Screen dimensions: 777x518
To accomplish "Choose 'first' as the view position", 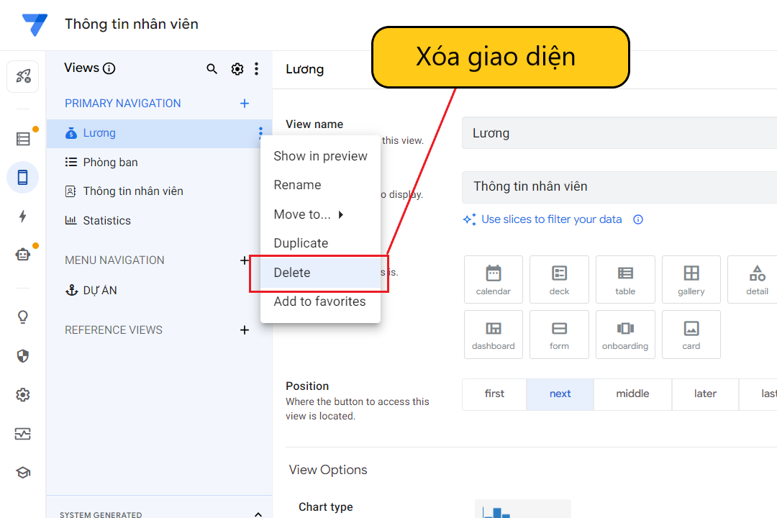I will 494,394.
